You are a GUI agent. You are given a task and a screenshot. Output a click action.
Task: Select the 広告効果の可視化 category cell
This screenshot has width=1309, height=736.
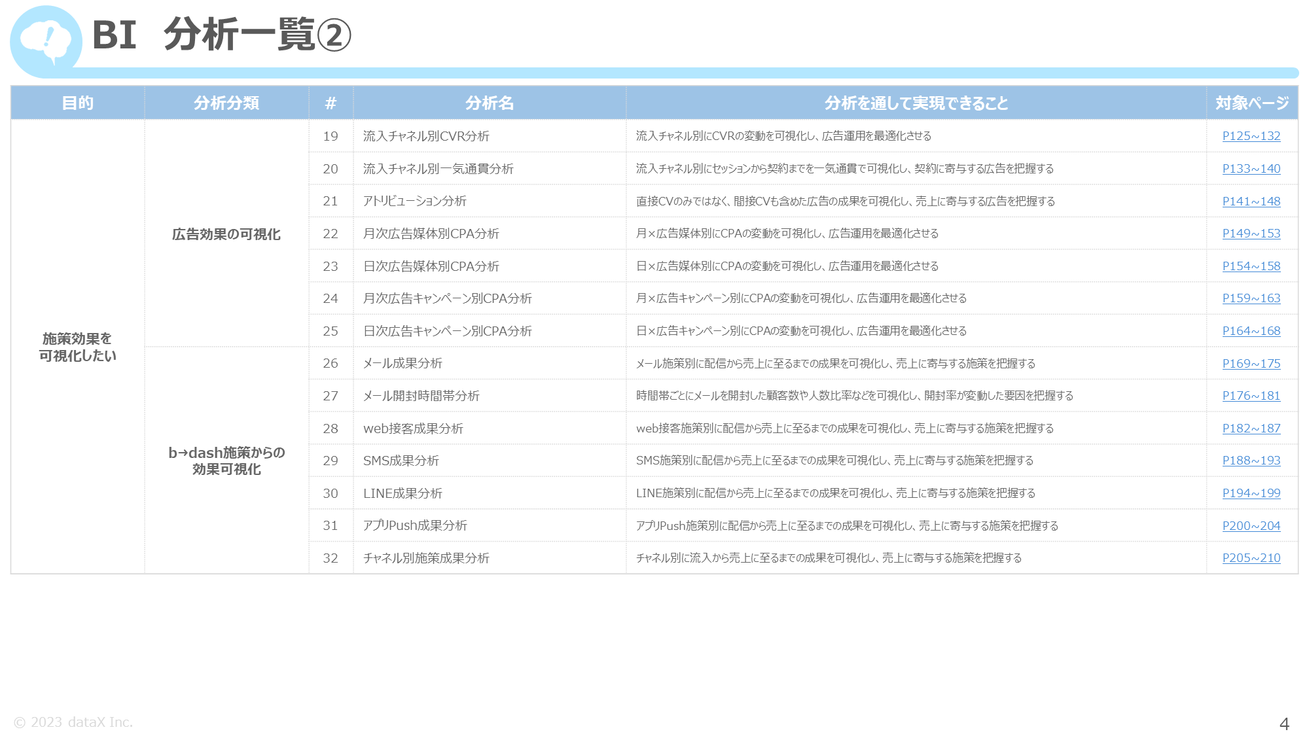pyautogui.click(x=226, y=234)
